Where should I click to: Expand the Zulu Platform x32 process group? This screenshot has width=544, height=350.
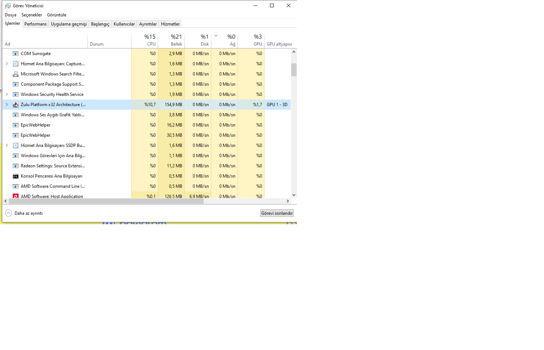7,105
